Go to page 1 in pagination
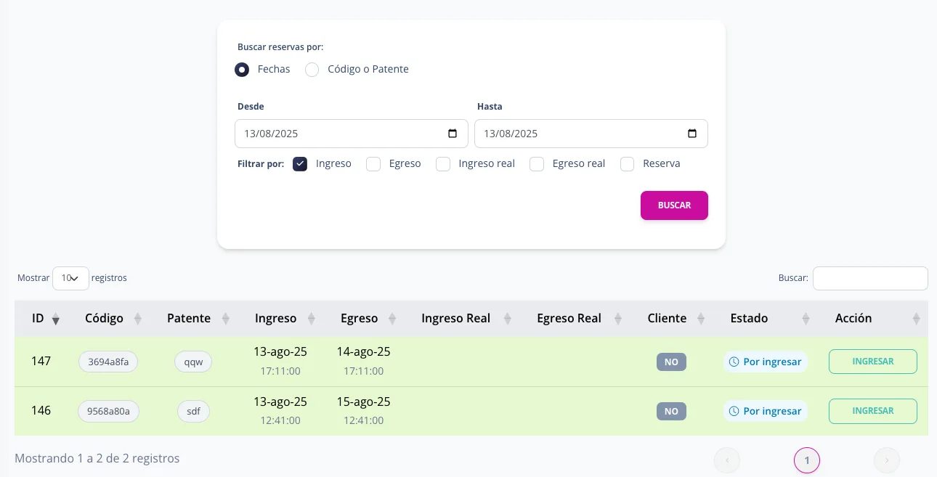The image size is (937, 477). click(807, 460)
